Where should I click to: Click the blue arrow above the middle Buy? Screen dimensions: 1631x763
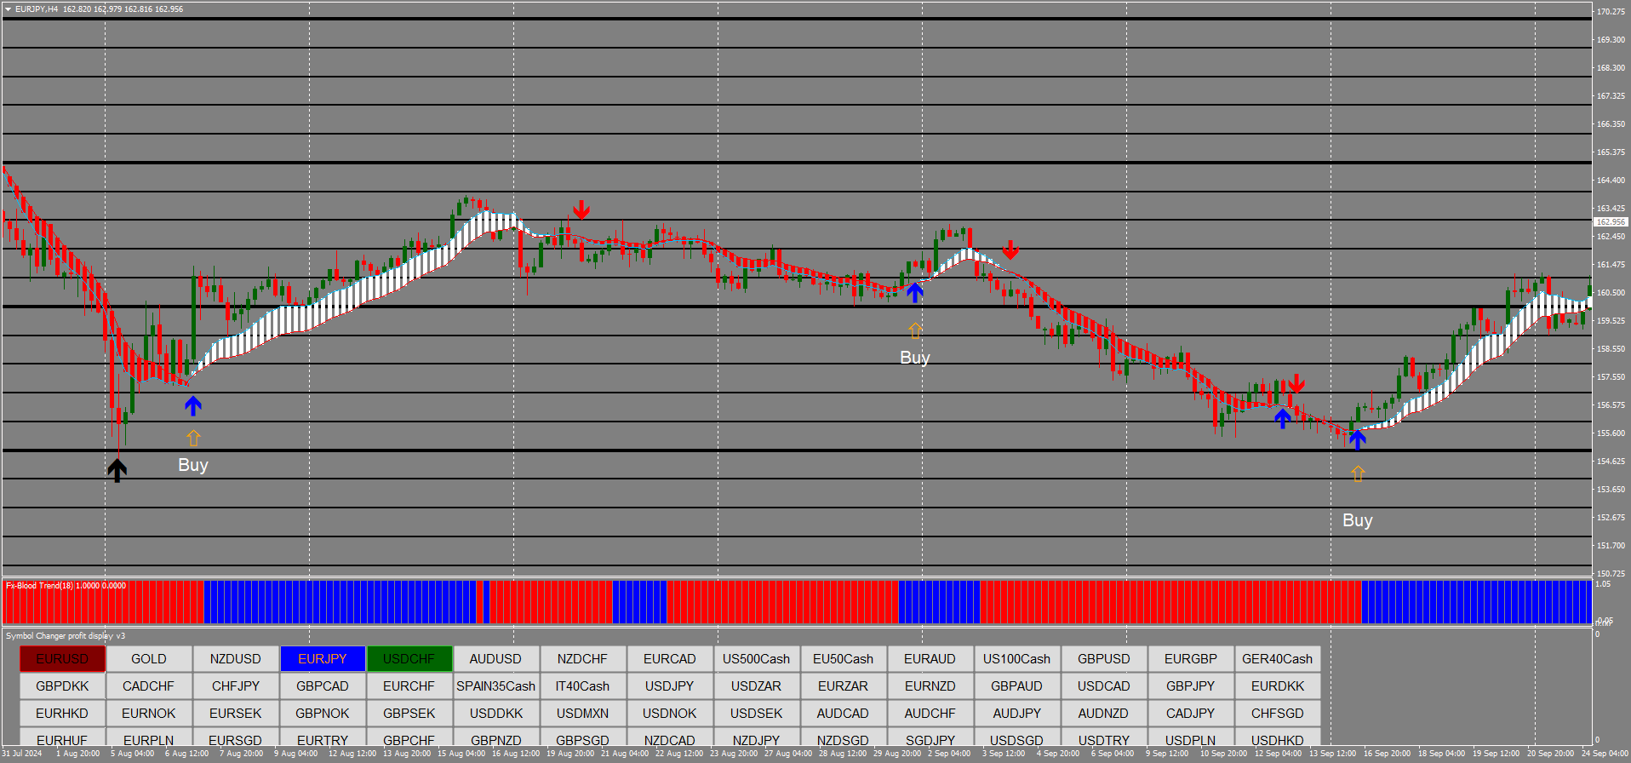[x=915, y=293]
